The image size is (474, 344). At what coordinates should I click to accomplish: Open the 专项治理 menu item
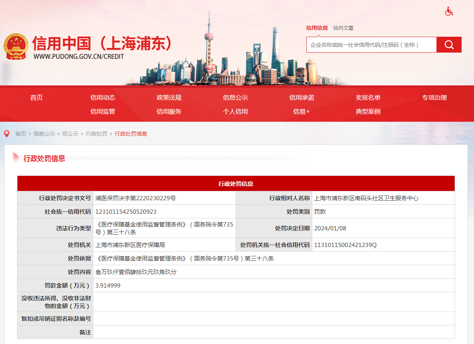pyautogui.click(x=434, y=98)
